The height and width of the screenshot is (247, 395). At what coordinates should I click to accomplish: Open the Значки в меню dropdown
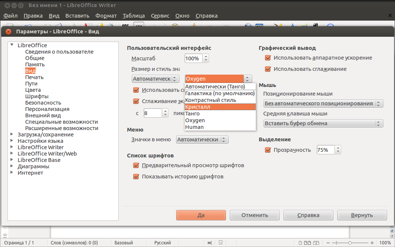[x=202, y=139]
